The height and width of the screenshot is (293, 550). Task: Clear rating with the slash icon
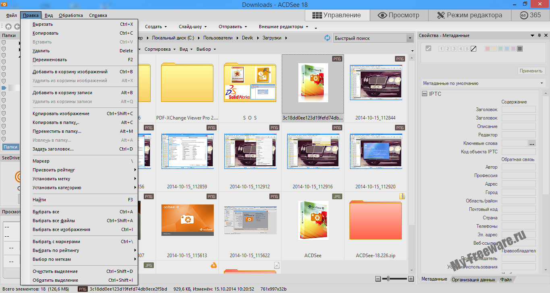(473, 49)
